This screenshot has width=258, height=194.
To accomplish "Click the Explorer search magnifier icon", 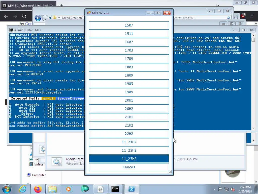I will tap(228, 18).
